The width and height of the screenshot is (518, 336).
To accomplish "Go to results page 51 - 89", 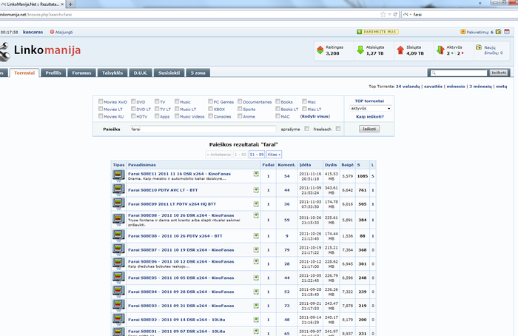I will [256, 154].
